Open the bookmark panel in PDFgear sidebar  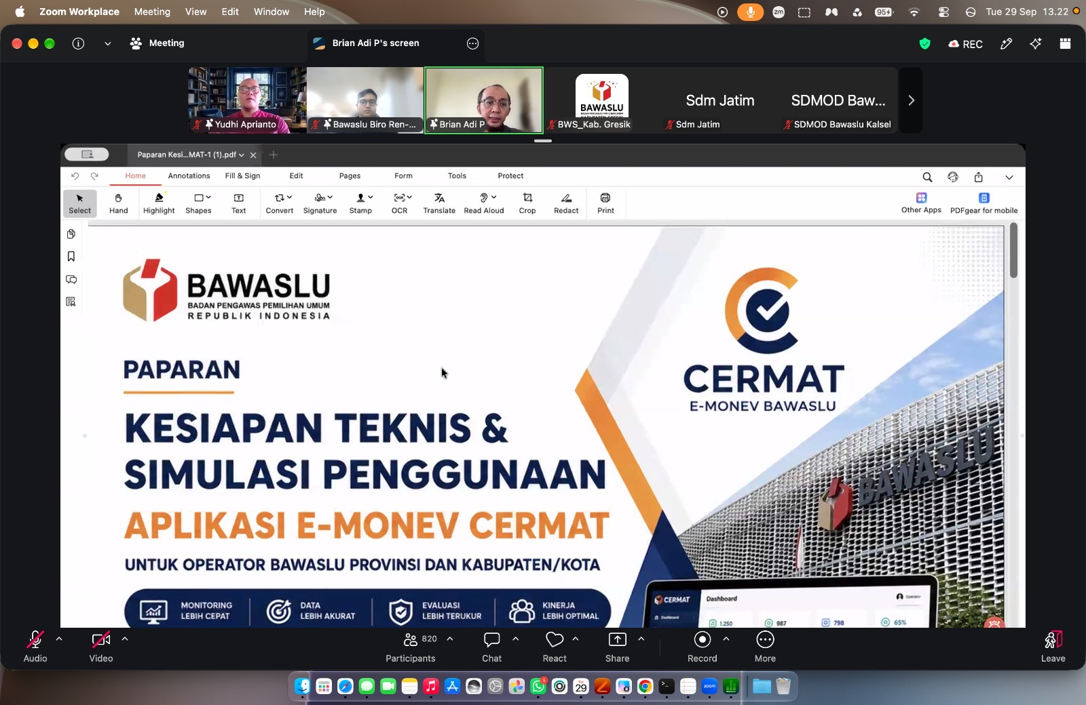71,256
